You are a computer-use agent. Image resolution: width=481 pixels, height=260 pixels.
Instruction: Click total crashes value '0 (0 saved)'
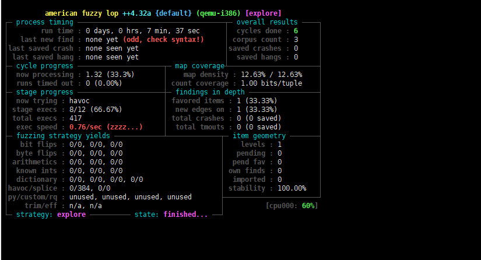pos(259,118)
